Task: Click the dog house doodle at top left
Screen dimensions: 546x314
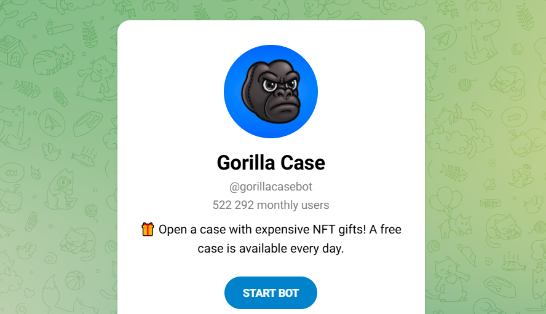Action: (x=12, y=51)
